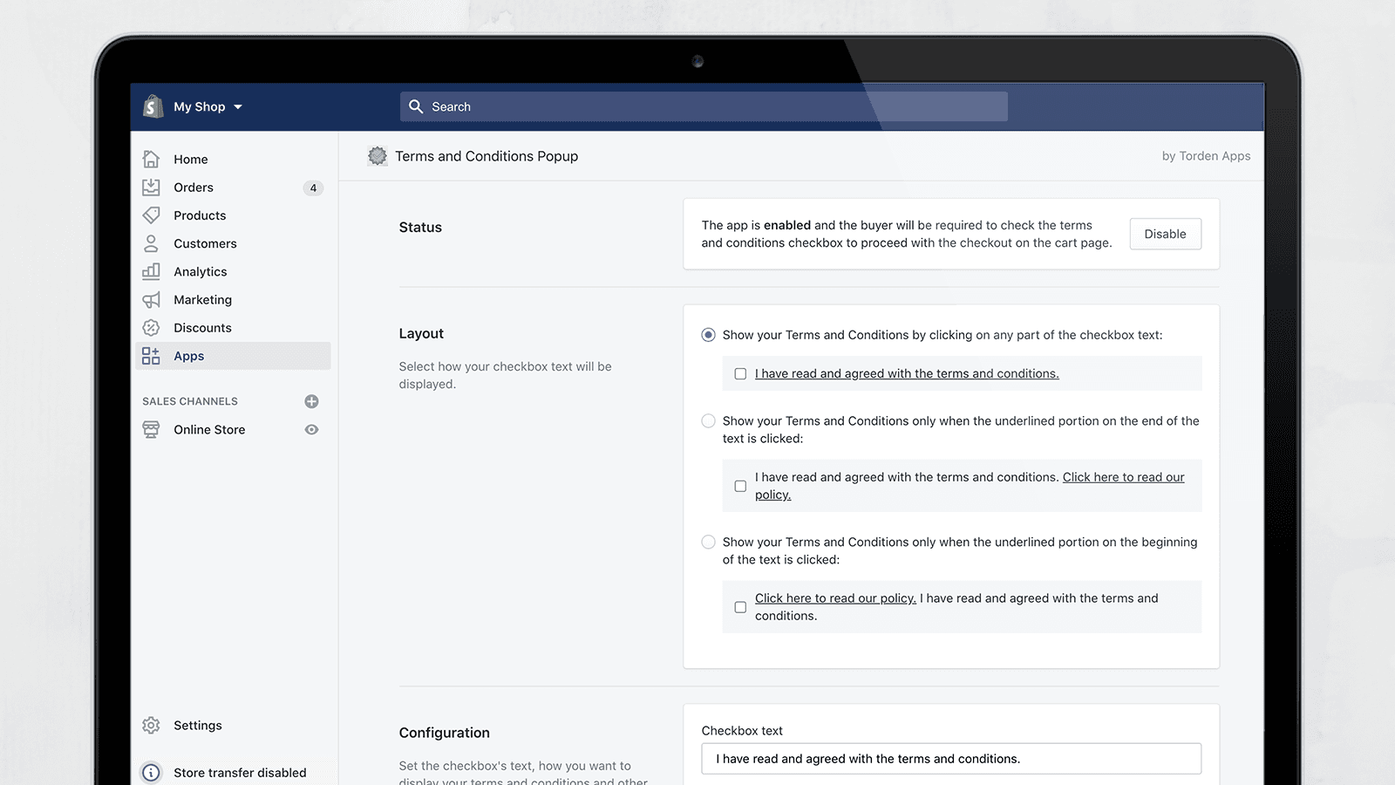The width and height of the screenshot is (1395, 785).
Task: Select the Products tag icon
Action: coord(152,215)
